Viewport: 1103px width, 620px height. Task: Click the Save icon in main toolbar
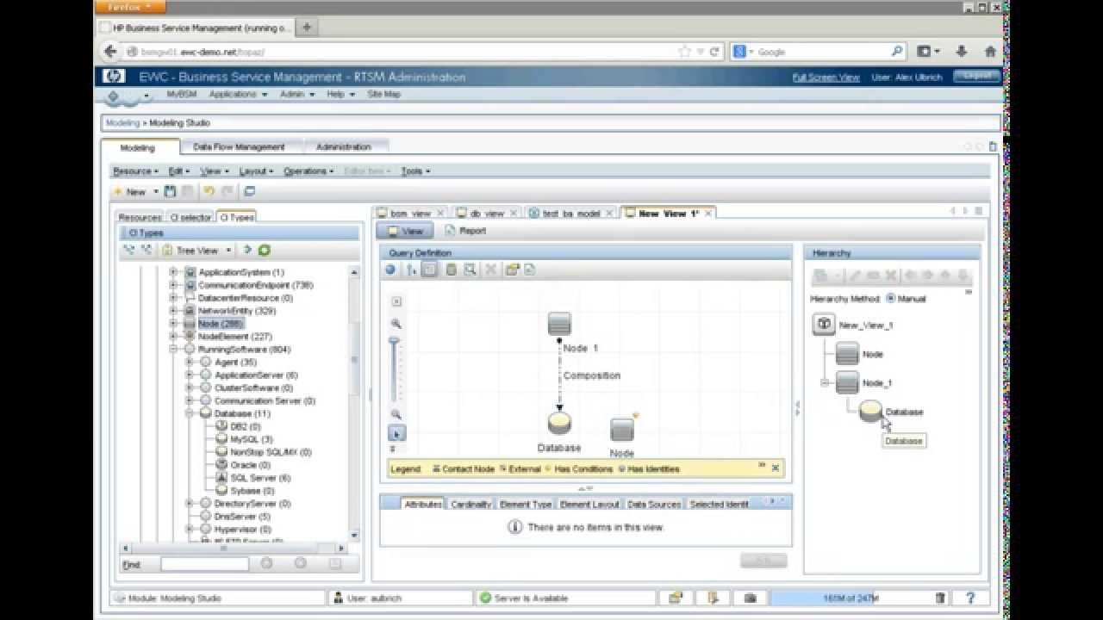tap(170, 191)
